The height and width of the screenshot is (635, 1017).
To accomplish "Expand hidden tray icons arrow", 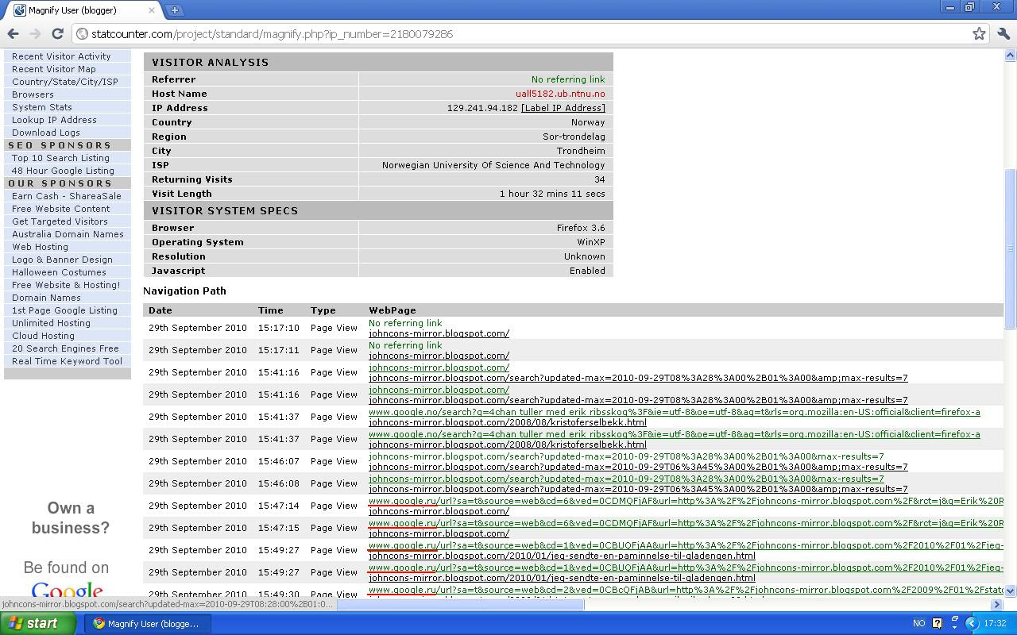I will tap(971, 623).
